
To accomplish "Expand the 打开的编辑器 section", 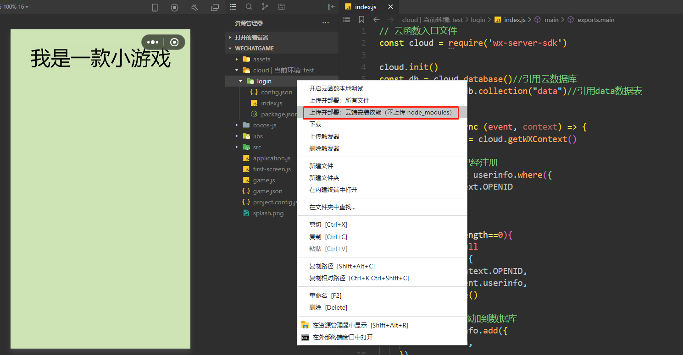I will 282,38.
